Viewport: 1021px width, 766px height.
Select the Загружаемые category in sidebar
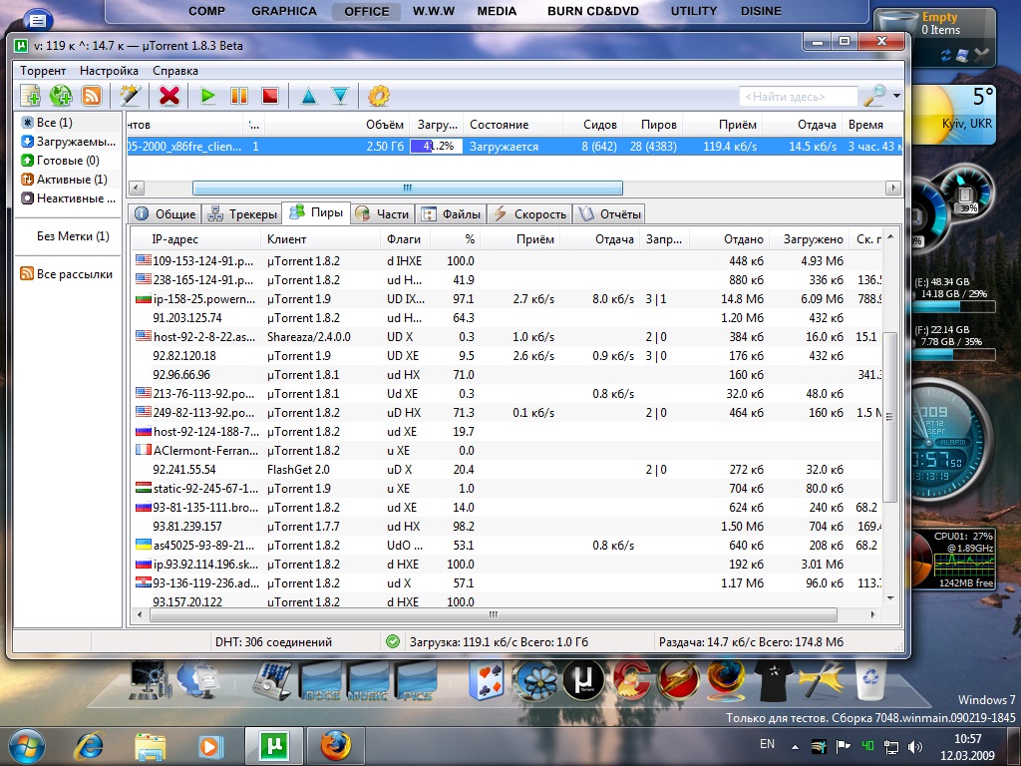tap(69, 142)
